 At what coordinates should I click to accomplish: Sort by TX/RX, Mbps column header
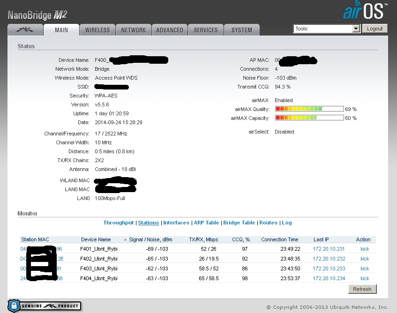coord(203,239)
